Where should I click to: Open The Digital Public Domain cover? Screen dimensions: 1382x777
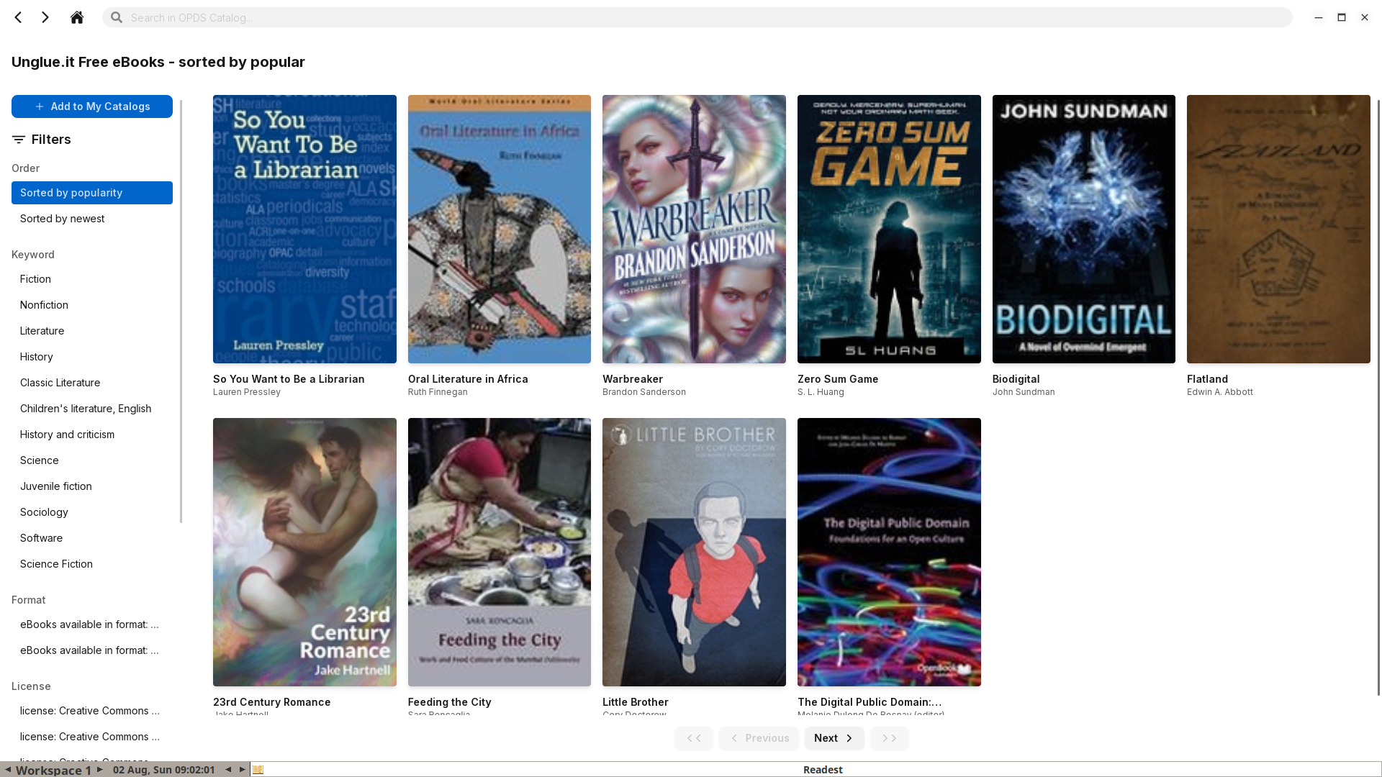(x=889, y=552)
